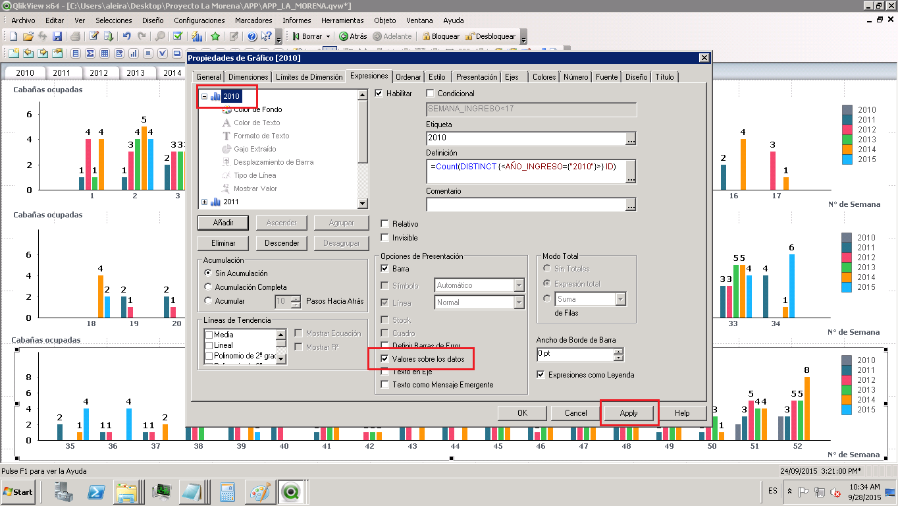Switch to the Colores tab
Image resolution: width=898 pixels, height=506 pixels.
coord(544,77)
